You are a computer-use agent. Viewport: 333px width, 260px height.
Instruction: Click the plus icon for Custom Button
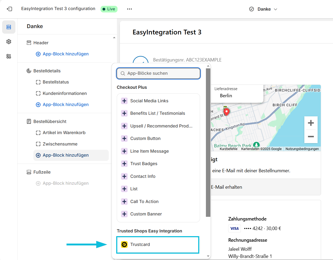point(124,138)
